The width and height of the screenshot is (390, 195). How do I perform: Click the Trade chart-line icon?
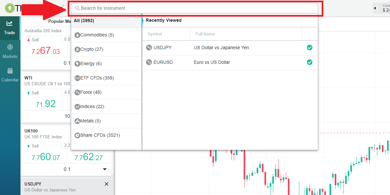click(x=9, y=23)
